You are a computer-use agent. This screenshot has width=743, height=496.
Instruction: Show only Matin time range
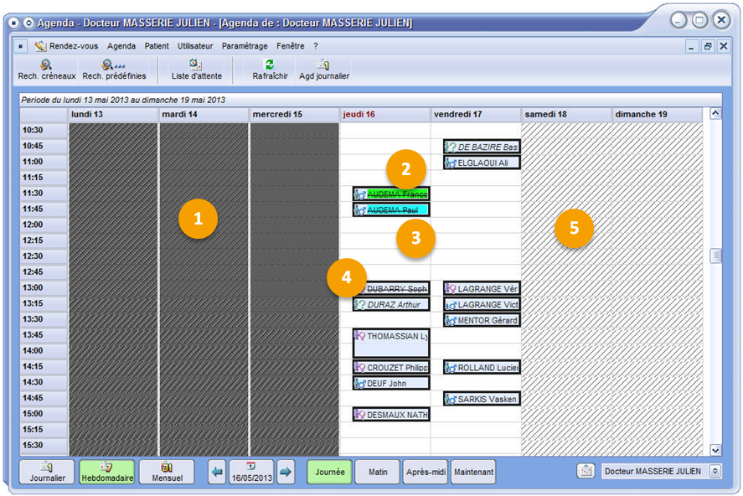[378, 472]
